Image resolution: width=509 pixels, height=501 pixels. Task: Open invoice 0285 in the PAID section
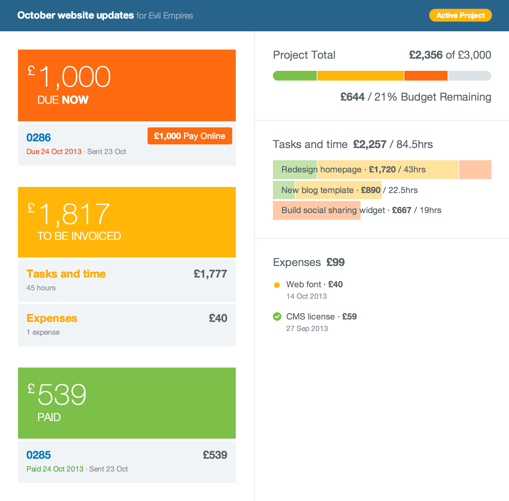point(39,455)
